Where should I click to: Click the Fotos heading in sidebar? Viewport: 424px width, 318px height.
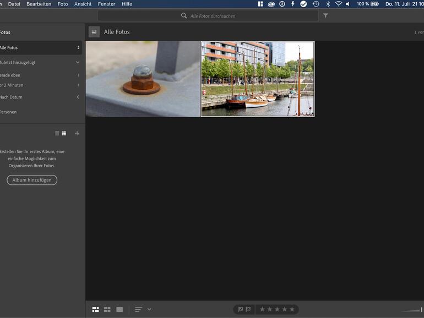point(5,32)
